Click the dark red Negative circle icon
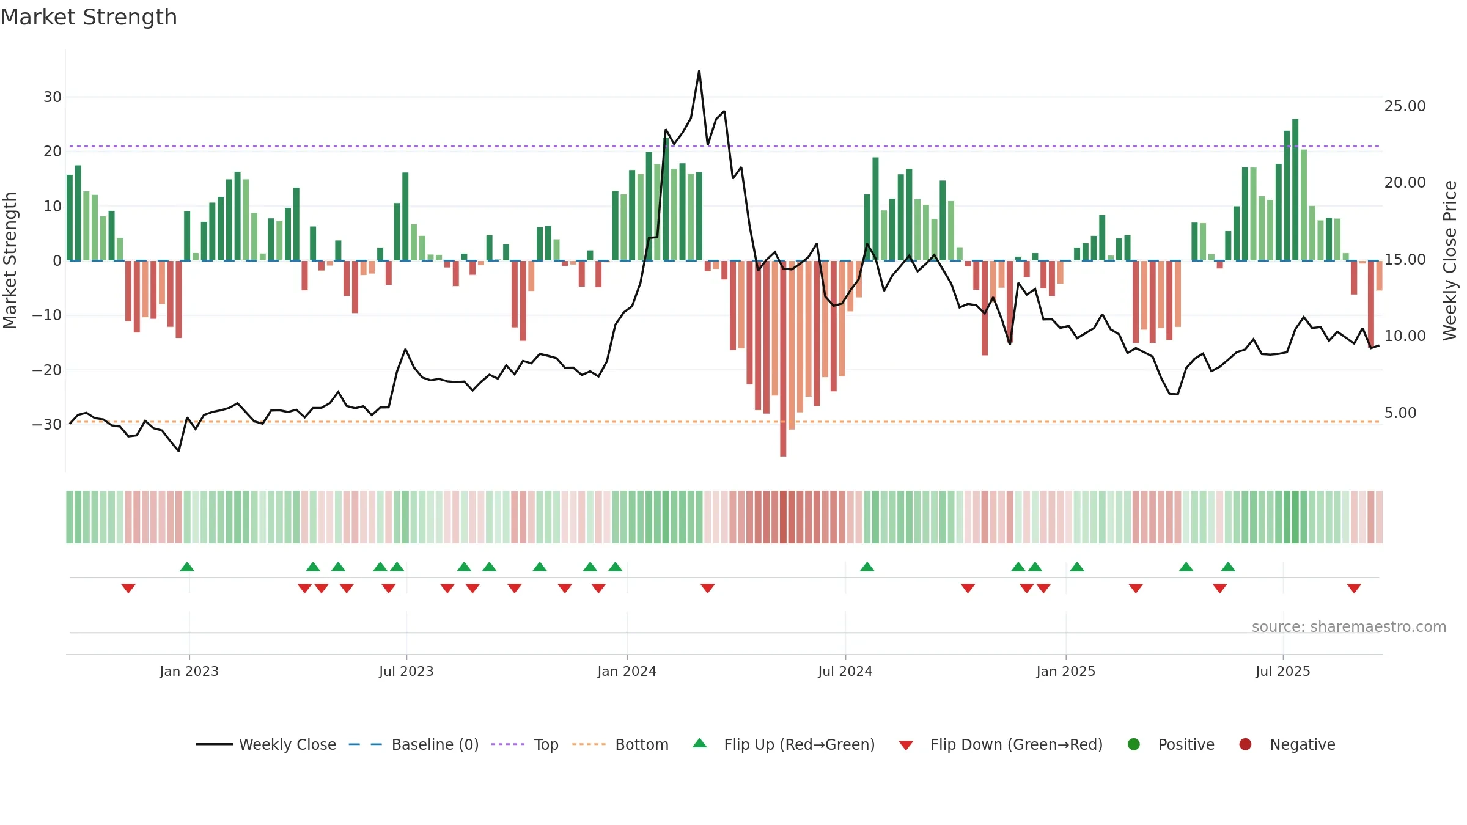Screen dimensions: 1467x825 (1245, 744)
